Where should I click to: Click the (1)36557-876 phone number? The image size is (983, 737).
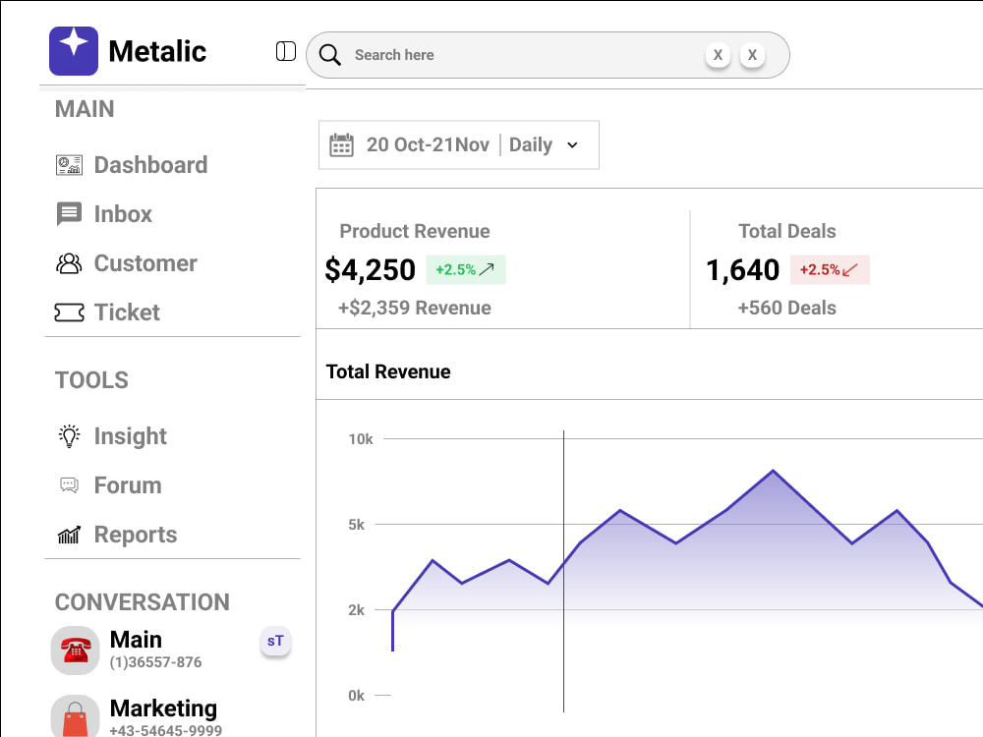tap(155, 662)
